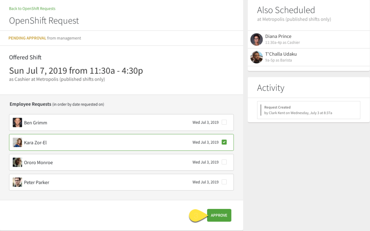Check Peter Parker's request checkbox
This screenshot has width=370, height=231.
(224, 182)
